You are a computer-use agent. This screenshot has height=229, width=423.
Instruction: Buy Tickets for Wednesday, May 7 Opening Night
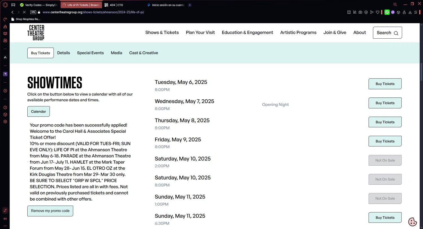coord(385,103)
